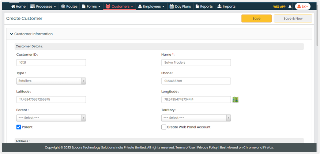
Task: Open the Customers menu
Action: click(119, 7)
